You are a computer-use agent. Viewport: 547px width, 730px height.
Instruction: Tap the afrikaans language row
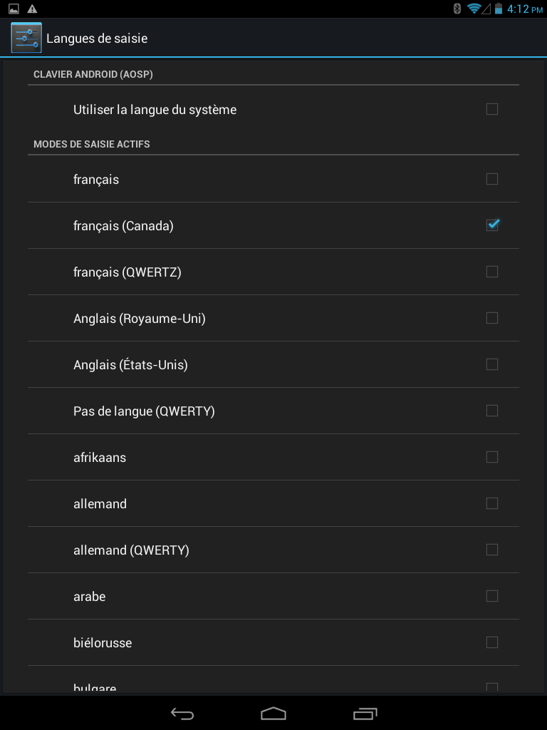coord(273,457)
